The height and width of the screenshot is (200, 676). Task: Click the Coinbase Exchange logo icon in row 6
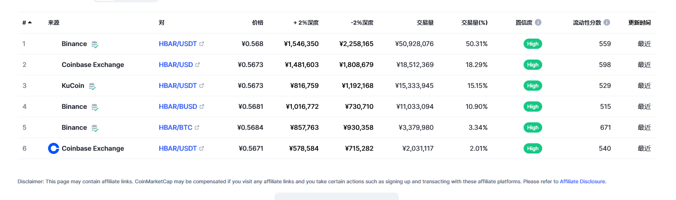[54, 148]
